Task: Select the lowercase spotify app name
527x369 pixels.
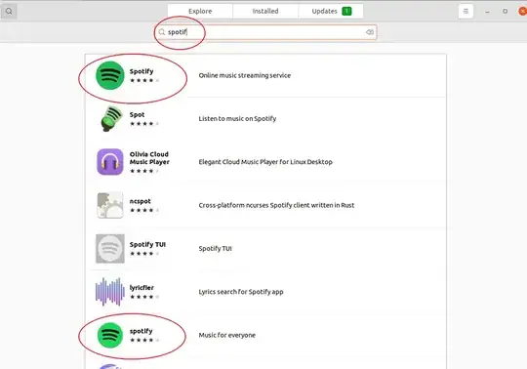Action: 141,331
